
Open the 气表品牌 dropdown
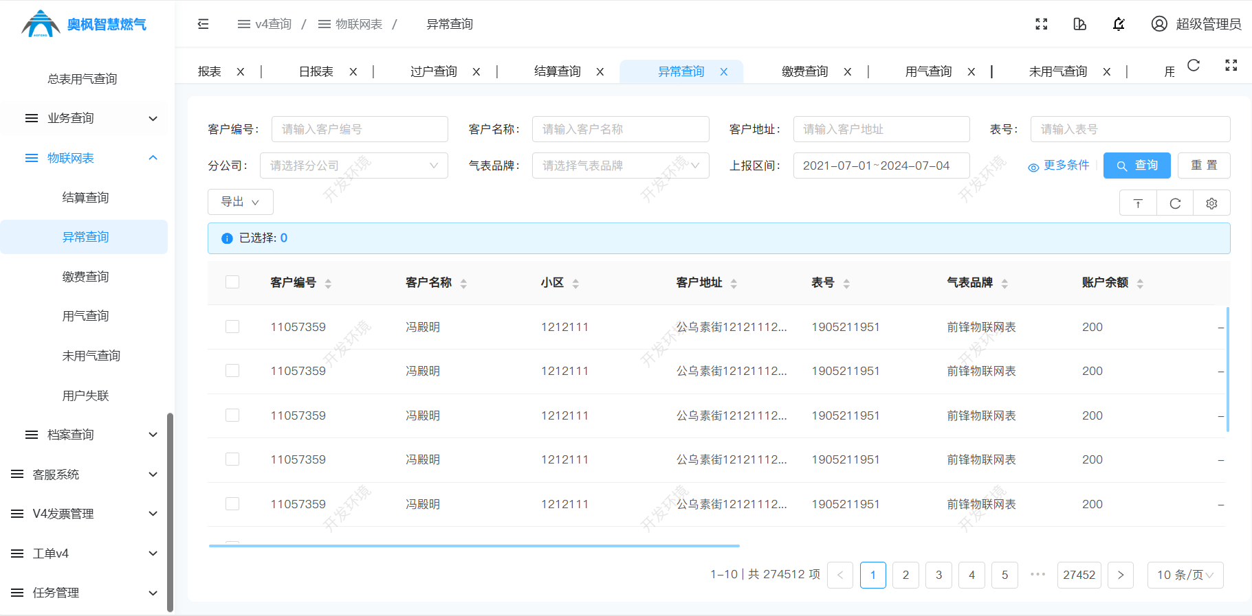point(620,166)
